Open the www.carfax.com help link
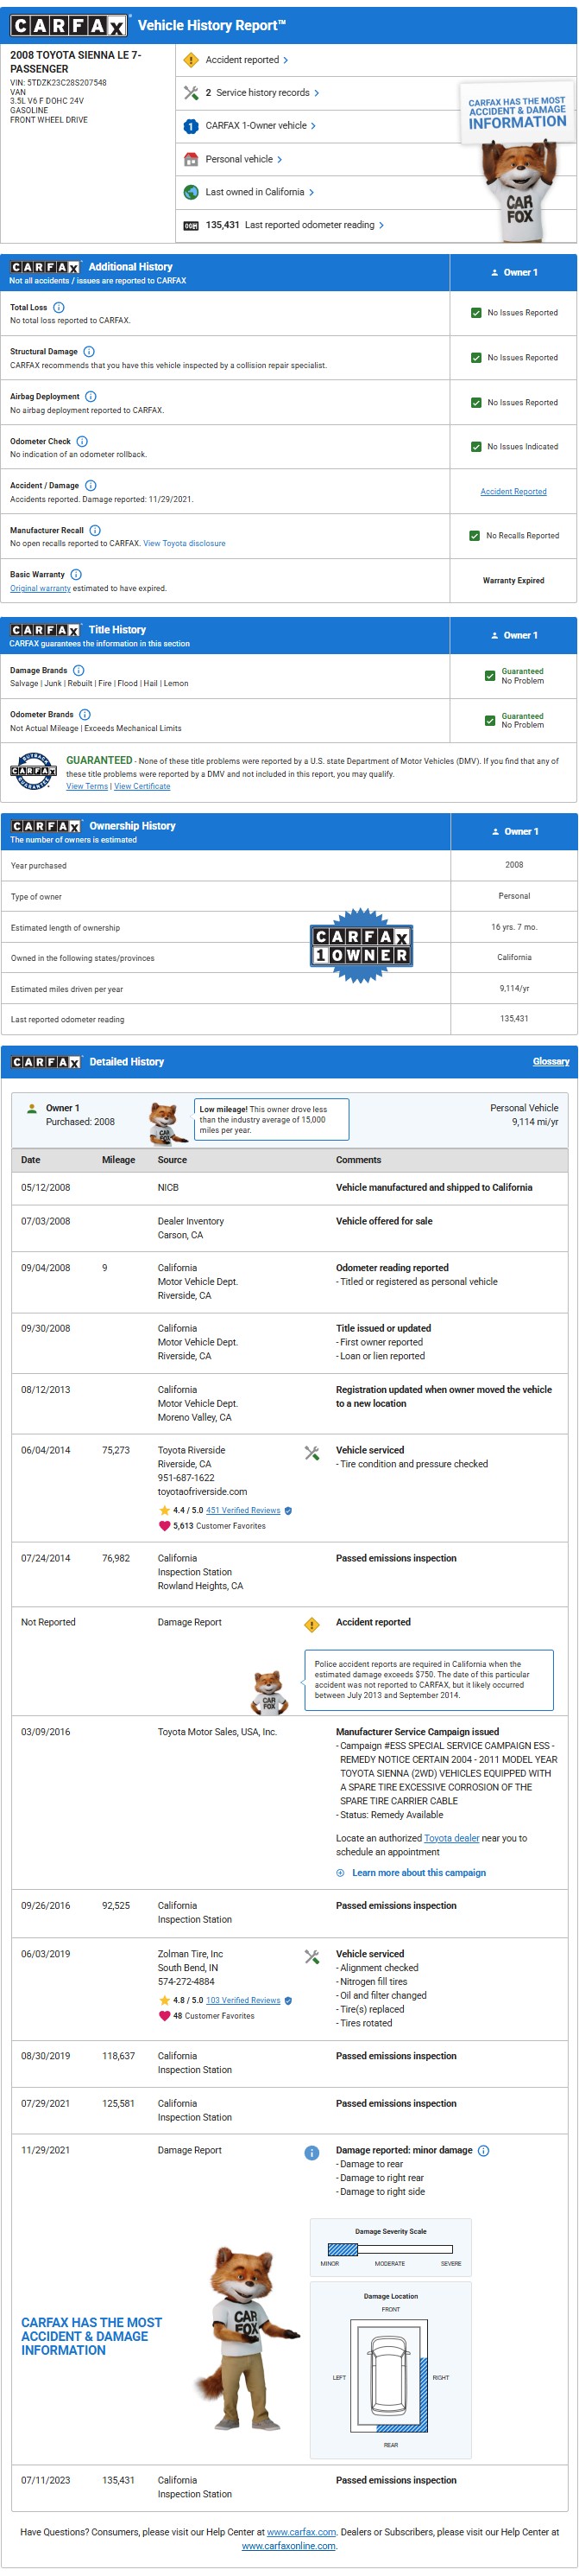Image resolution: width=579 pixels, height=2576 pixels. tap(301, 2532)
